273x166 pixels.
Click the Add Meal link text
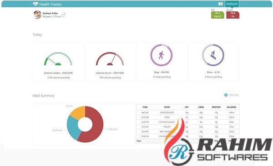(x=234, y=95)
